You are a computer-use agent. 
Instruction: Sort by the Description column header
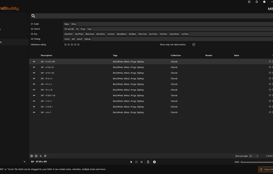point(46,55)
